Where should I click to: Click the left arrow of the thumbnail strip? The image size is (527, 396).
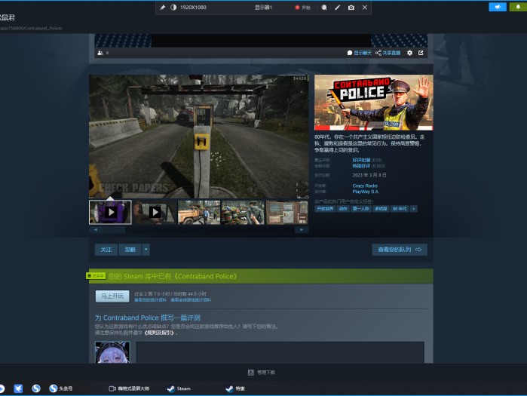(x=96, y=229)
